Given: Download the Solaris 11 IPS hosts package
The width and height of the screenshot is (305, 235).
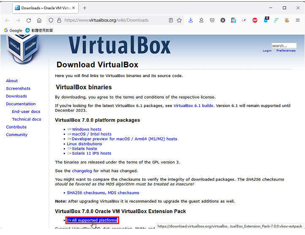Looking at the screenshot, I should tap(91, 153).
